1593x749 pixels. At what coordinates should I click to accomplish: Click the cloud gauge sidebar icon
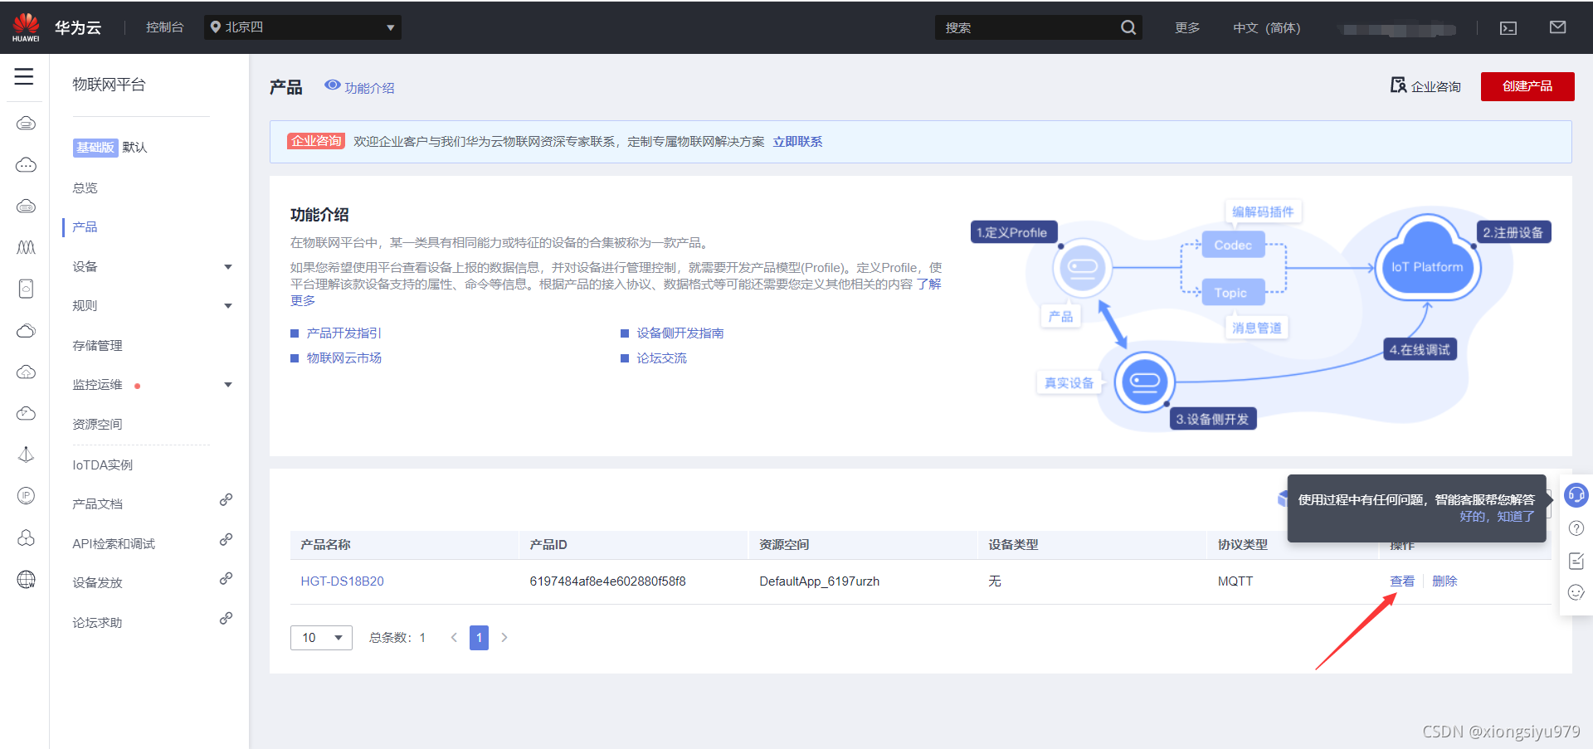[x=26, y=413]
